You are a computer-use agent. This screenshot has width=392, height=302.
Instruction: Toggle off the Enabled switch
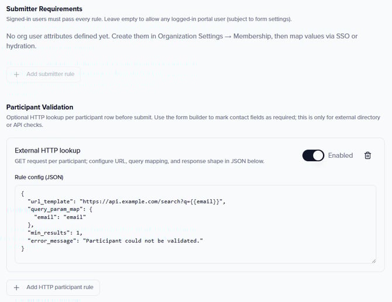coord(313,155)
